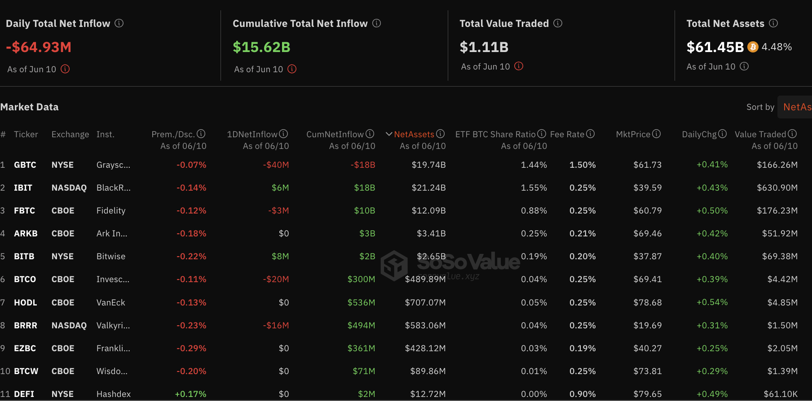
Task: Click IBIT value traded $630.90M cell
Action: [x=777, y=187]
